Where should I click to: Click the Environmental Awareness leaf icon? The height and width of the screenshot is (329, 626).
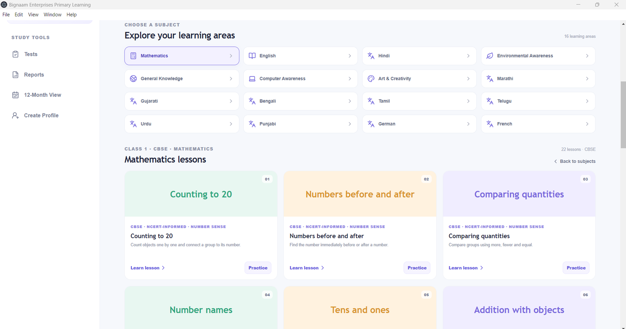(490, 56)
